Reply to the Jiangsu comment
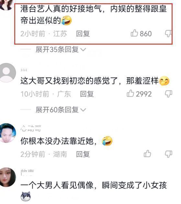This screenshot has width=181, height=204. click(83, 34)
